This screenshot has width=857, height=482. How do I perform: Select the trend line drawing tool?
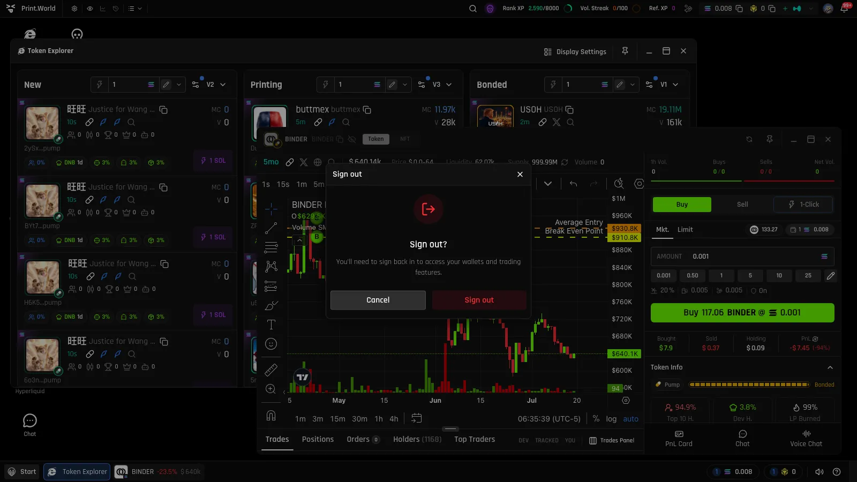pos(271,228)
